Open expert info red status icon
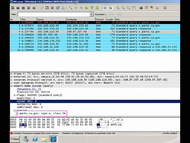Screen dimensions: 190x143 point(12,133)
